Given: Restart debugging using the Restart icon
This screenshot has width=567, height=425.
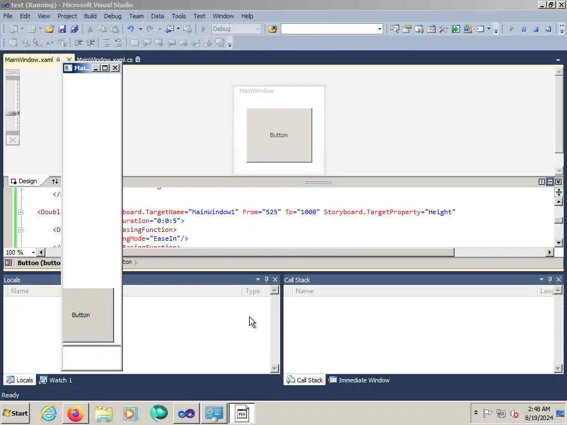Looking at the screenshot, I should point(548,29).
